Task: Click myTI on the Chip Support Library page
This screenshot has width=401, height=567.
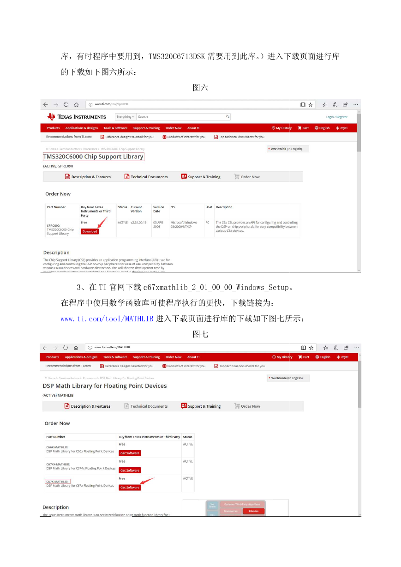Action: coord(341,128)
